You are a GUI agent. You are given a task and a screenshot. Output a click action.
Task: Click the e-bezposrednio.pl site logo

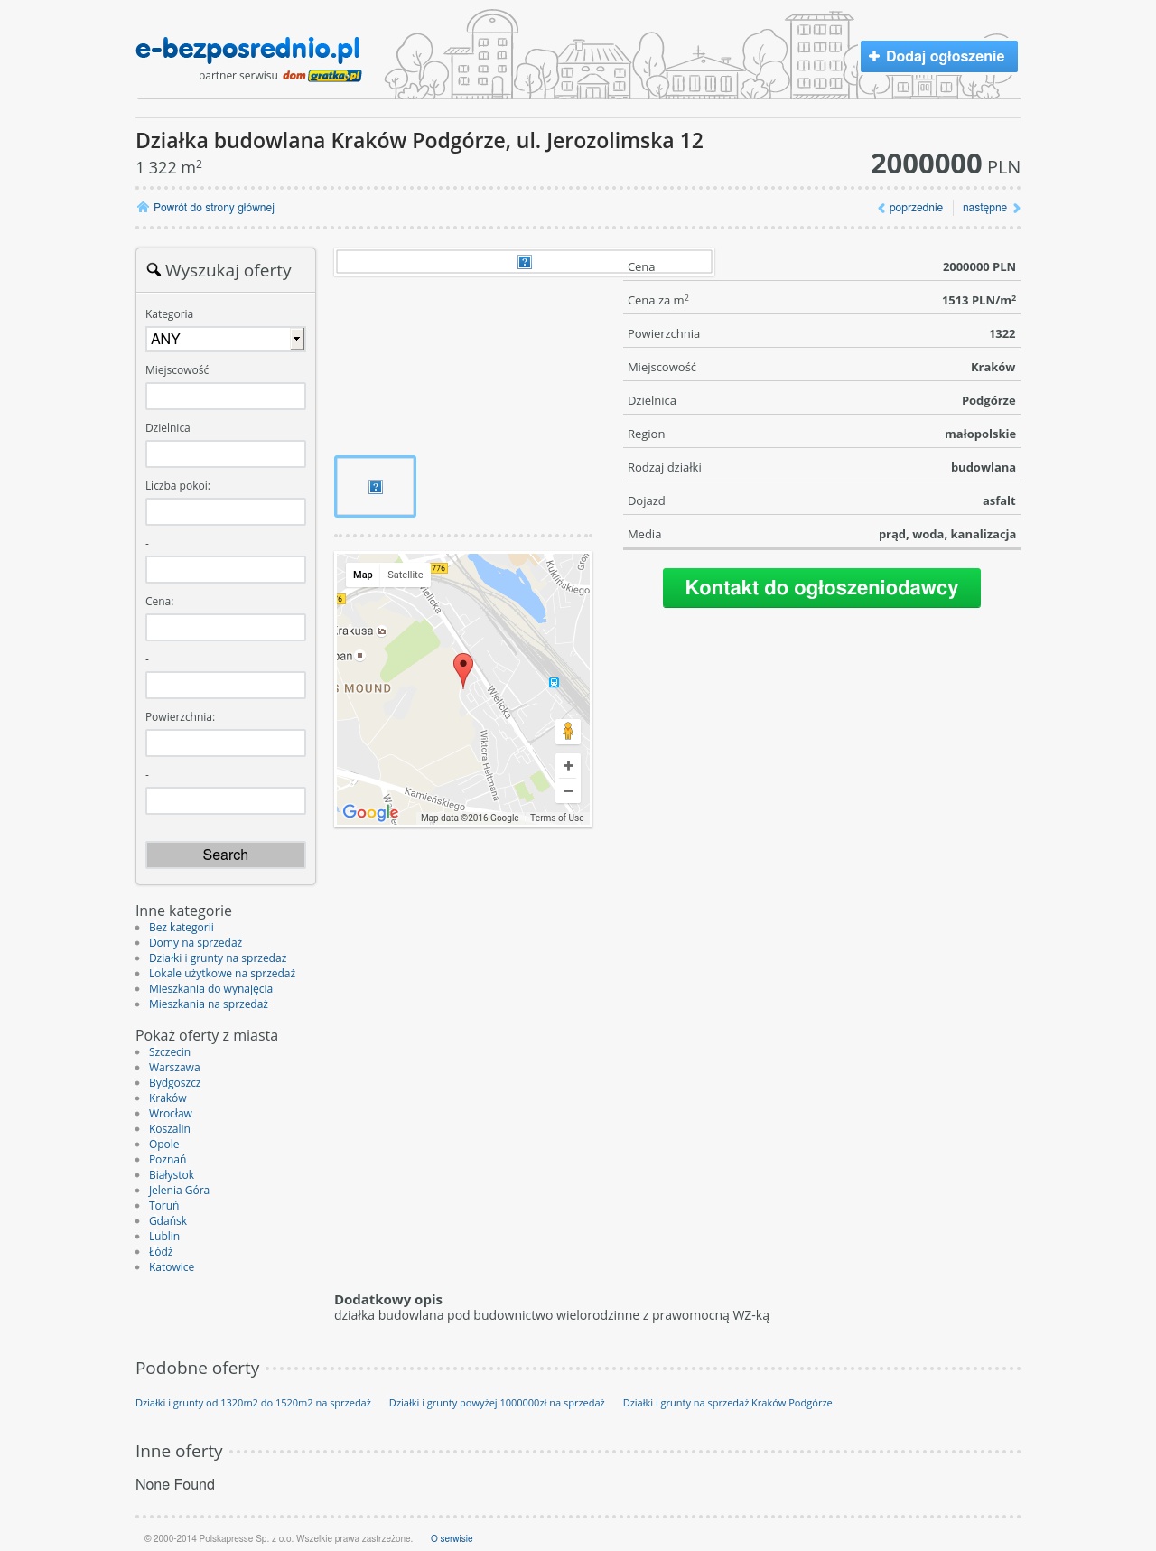(247, 49)
